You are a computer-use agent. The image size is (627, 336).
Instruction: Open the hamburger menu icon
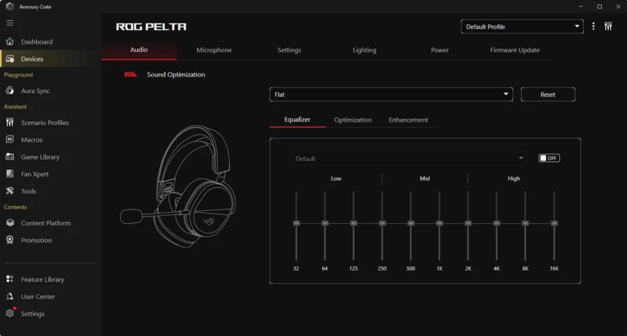coord(10,23)
